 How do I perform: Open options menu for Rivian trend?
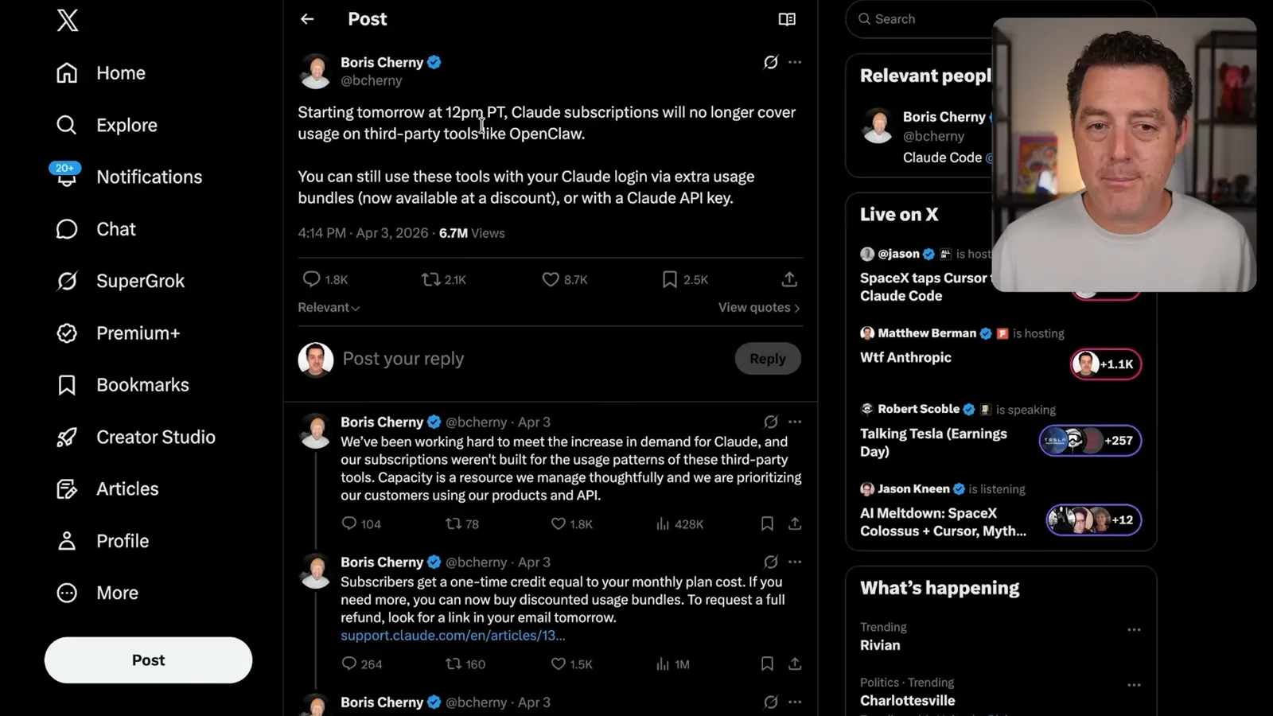[1134, 629]
